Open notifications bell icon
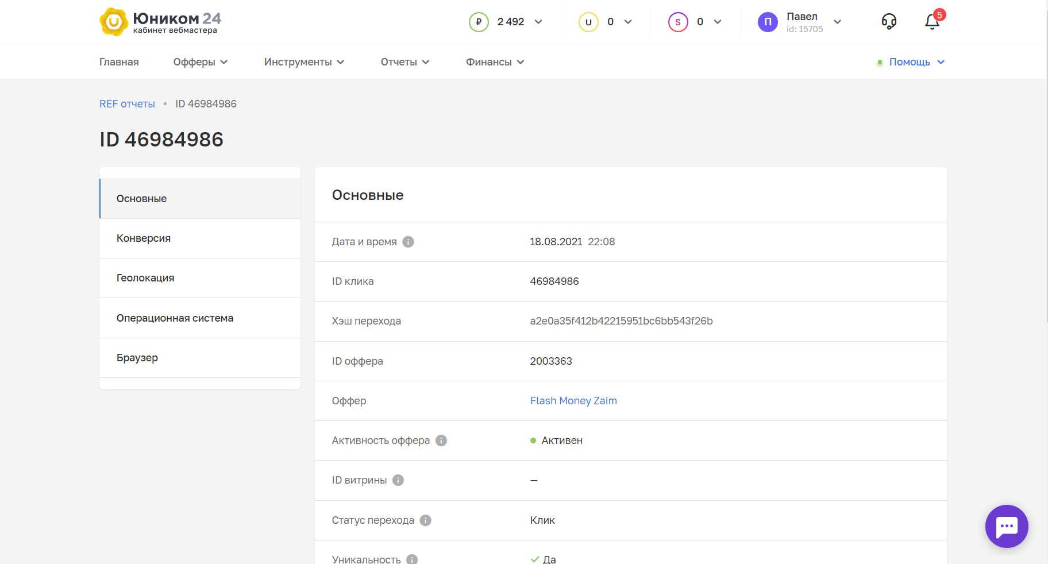Image resolution: width=1048 pixels, height=564 pixels. point(932,22)
